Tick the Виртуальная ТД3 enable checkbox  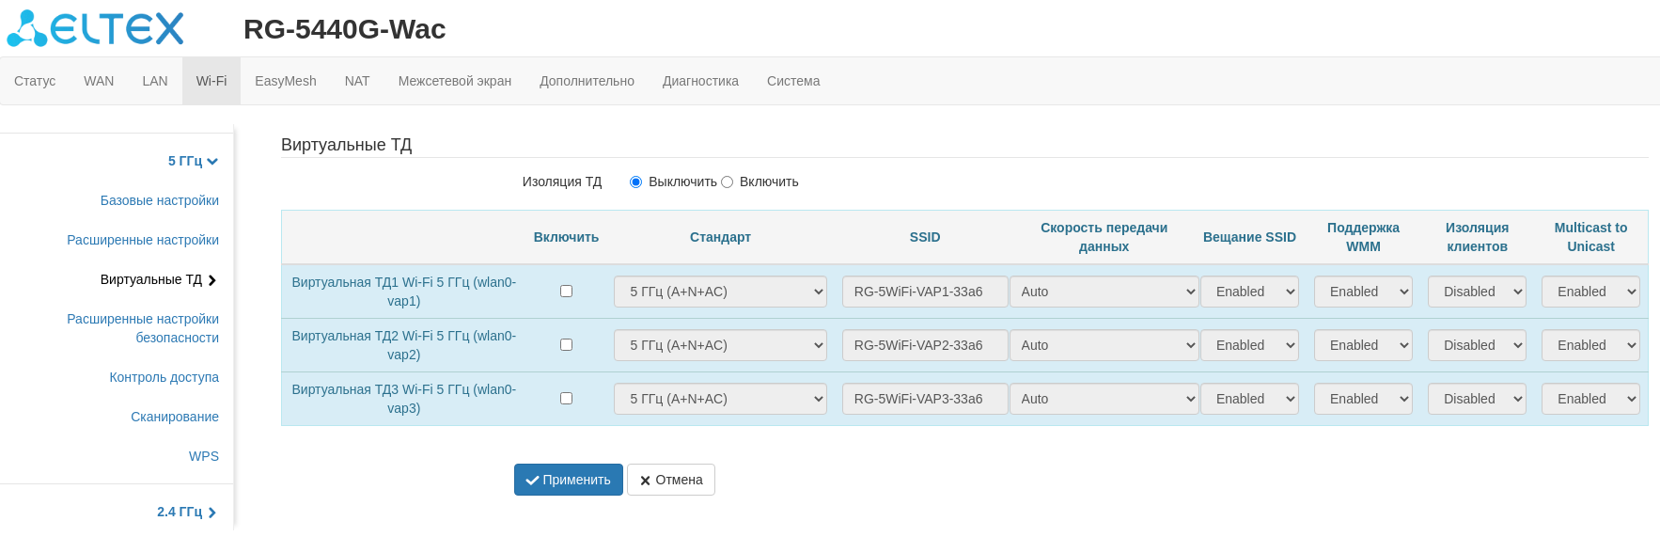tap(566, 399)
